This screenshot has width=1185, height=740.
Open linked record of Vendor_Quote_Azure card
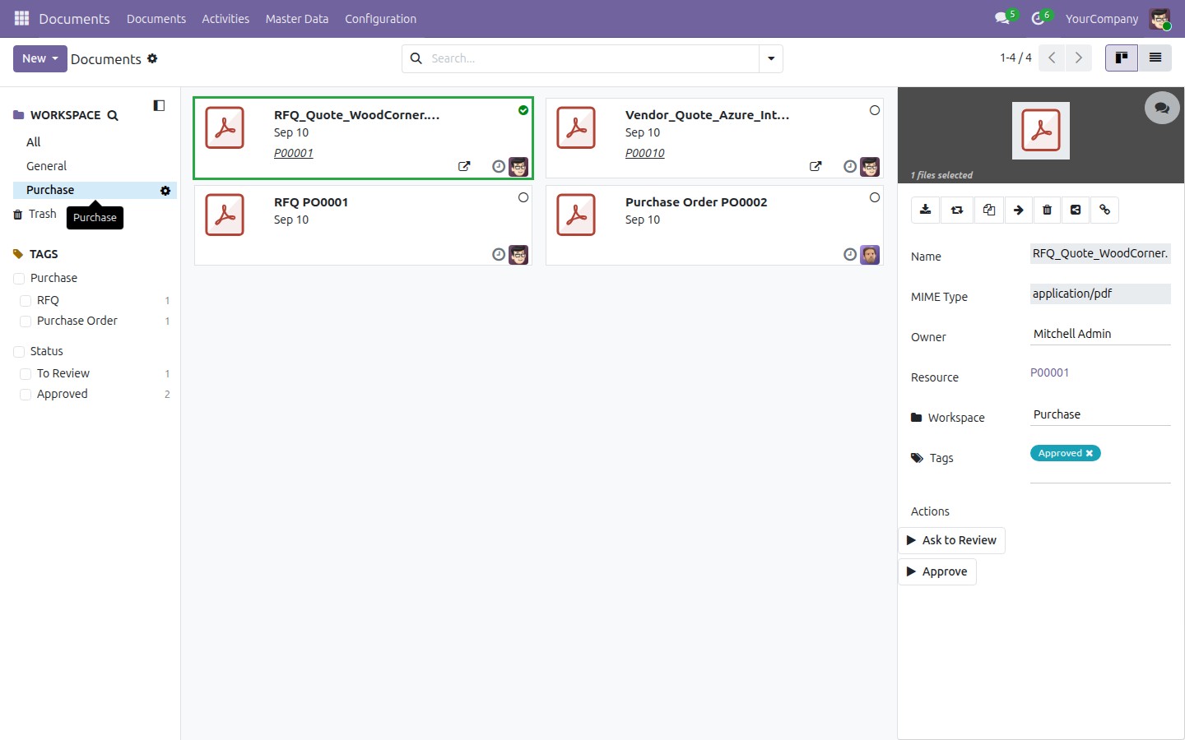pyautogui.click(x=816, y=166)
